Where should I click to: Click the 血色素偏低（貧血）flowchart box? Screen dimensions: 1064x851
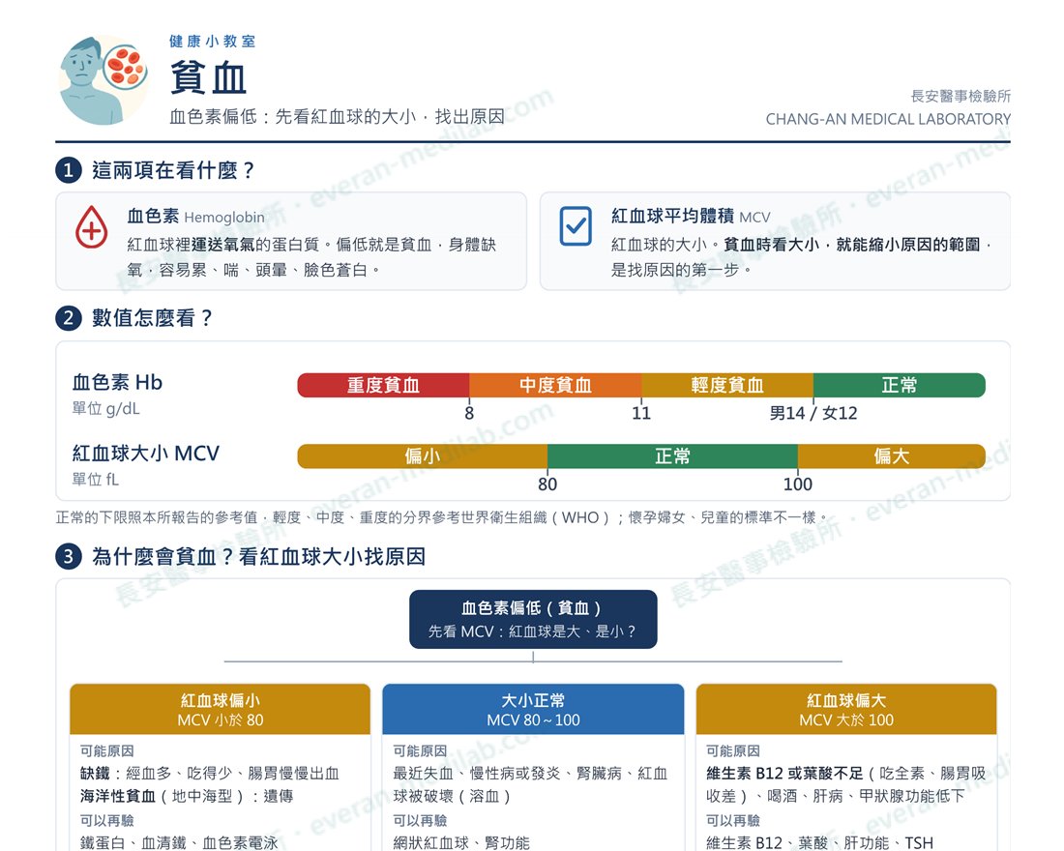tap(533, 619)
